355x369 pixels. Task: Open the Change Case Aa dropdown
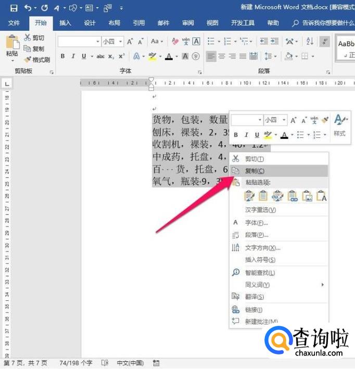[157, 42]
